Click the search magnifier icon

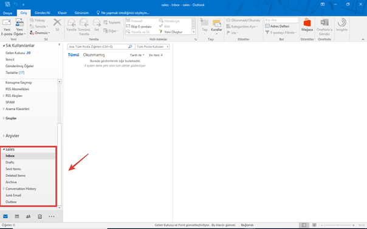pyautogui.click(x=130, y=47)
